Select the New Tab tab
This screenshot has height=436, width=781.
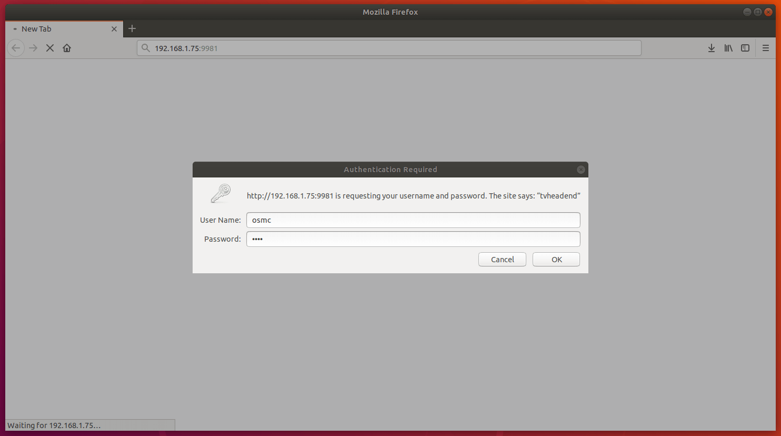point(58,29)
